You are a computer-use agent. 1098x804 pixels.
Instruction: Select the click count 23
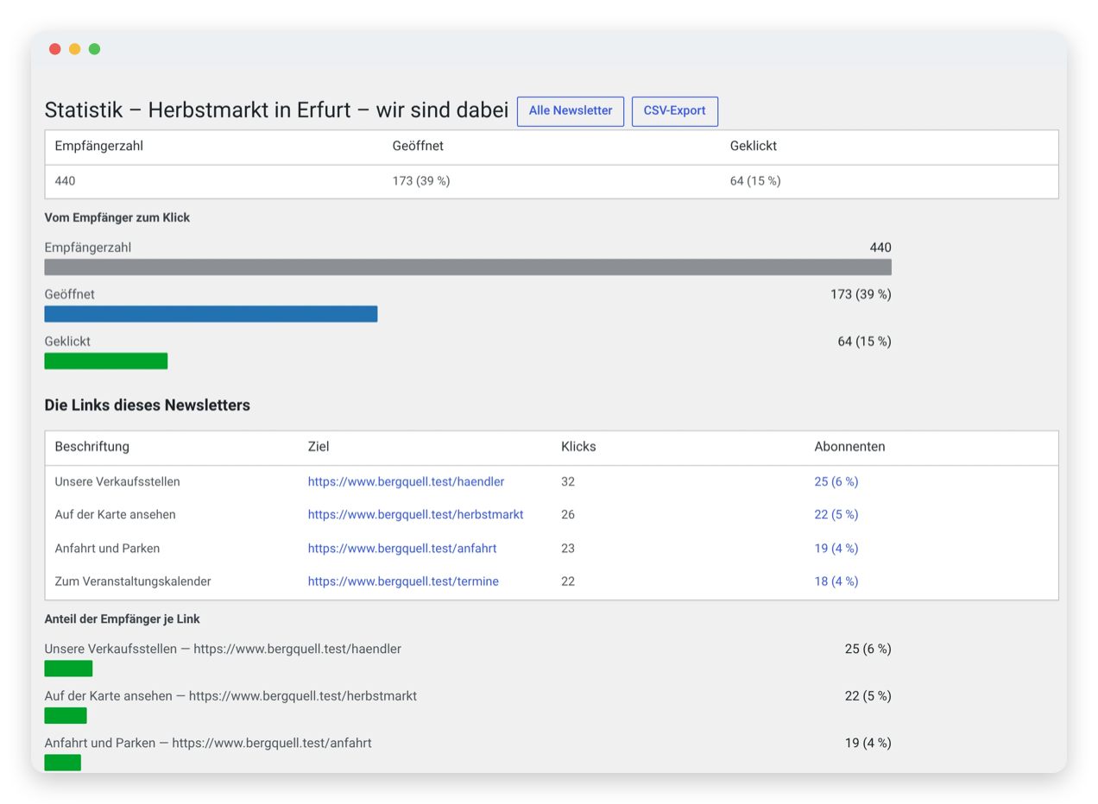(x=568, y=548)
